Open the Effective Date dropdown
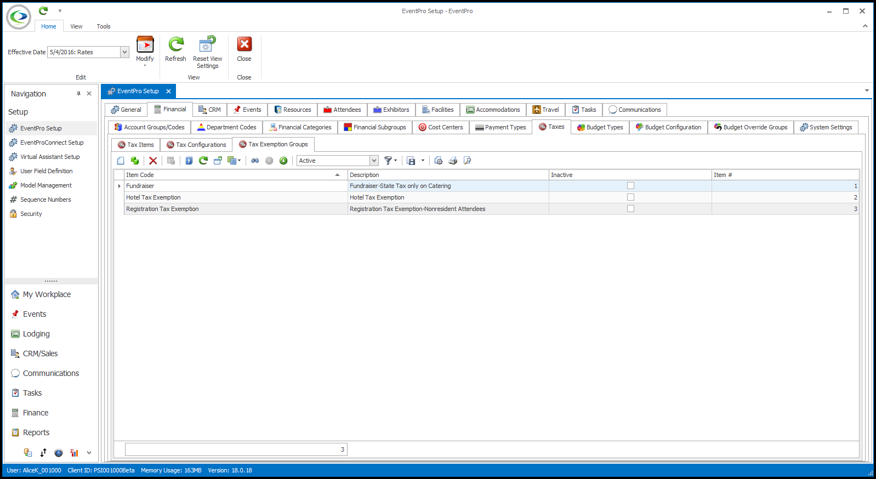This screenshot has width=876, height=479. click(x=124, y=52)
